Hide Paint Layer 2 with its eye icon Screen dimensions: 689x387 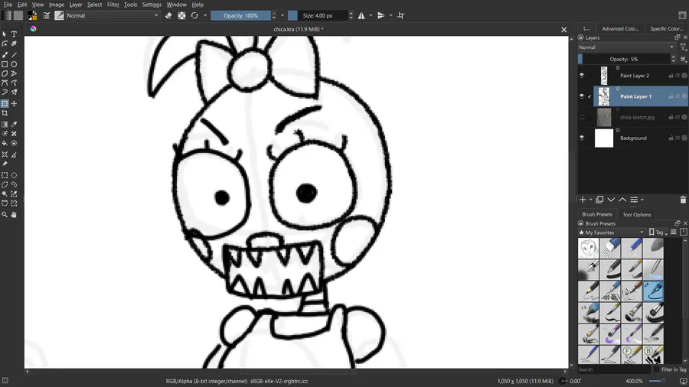(x=582, y=76)
